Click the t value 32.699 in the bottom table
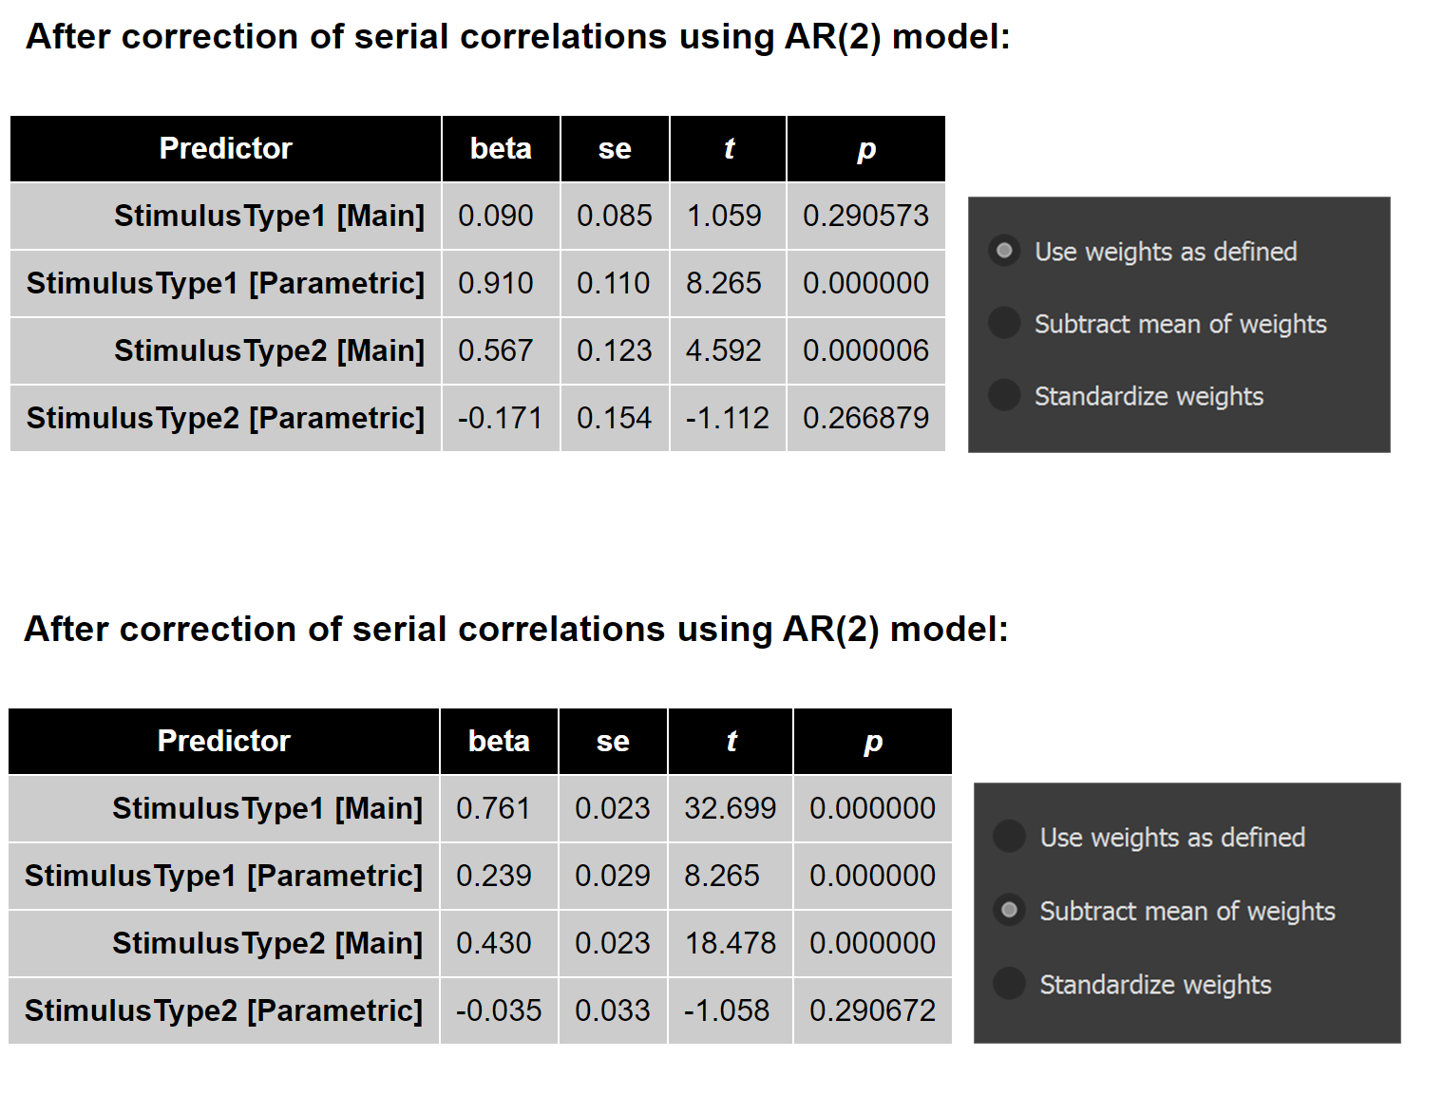The height and width of the screenshot is (1095, 1444). [730, 808]
